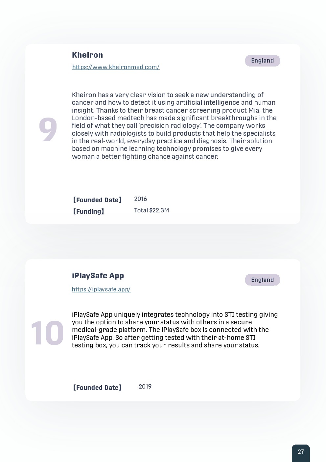Image resolution: width=326 pixels, height=462 pixels.
Task: Click the page number 27 tab
Action: tap(301, 452)
